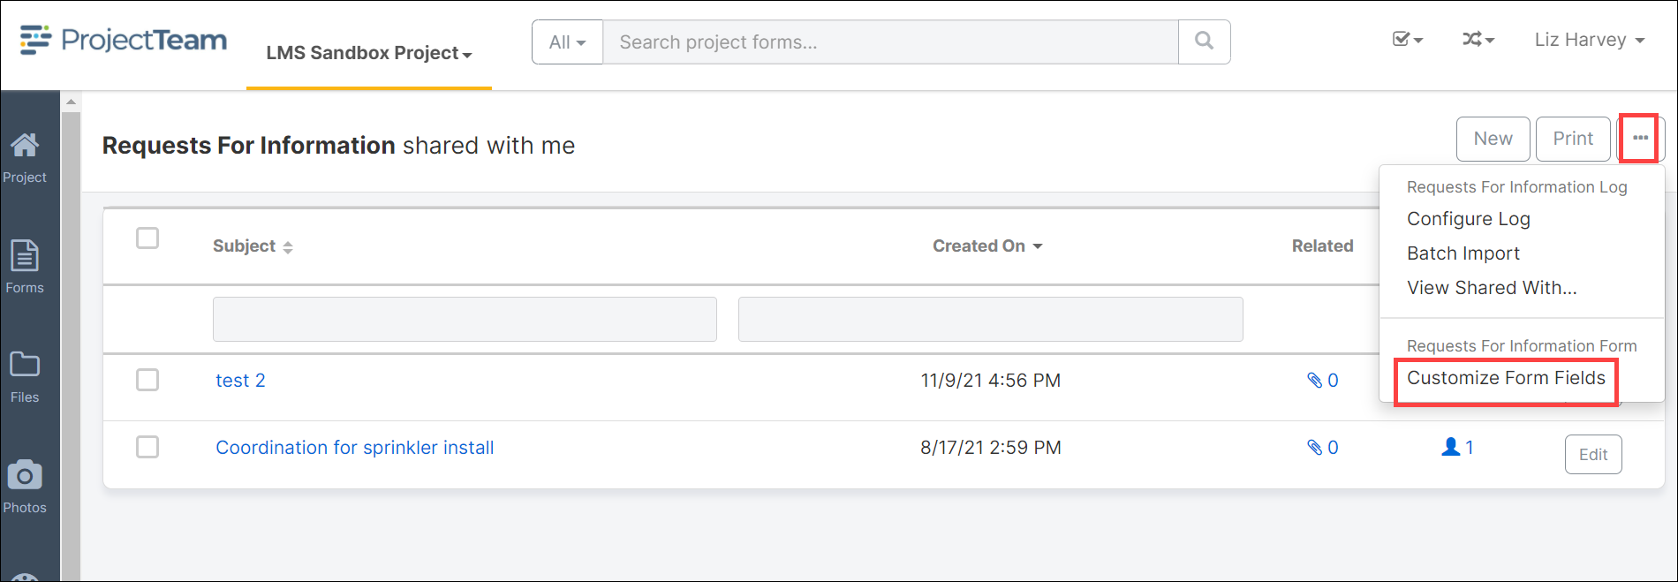Screen dimensions: 1678x582
Task: Open the Project home sidebar icon
Action: tap(25, 157)
